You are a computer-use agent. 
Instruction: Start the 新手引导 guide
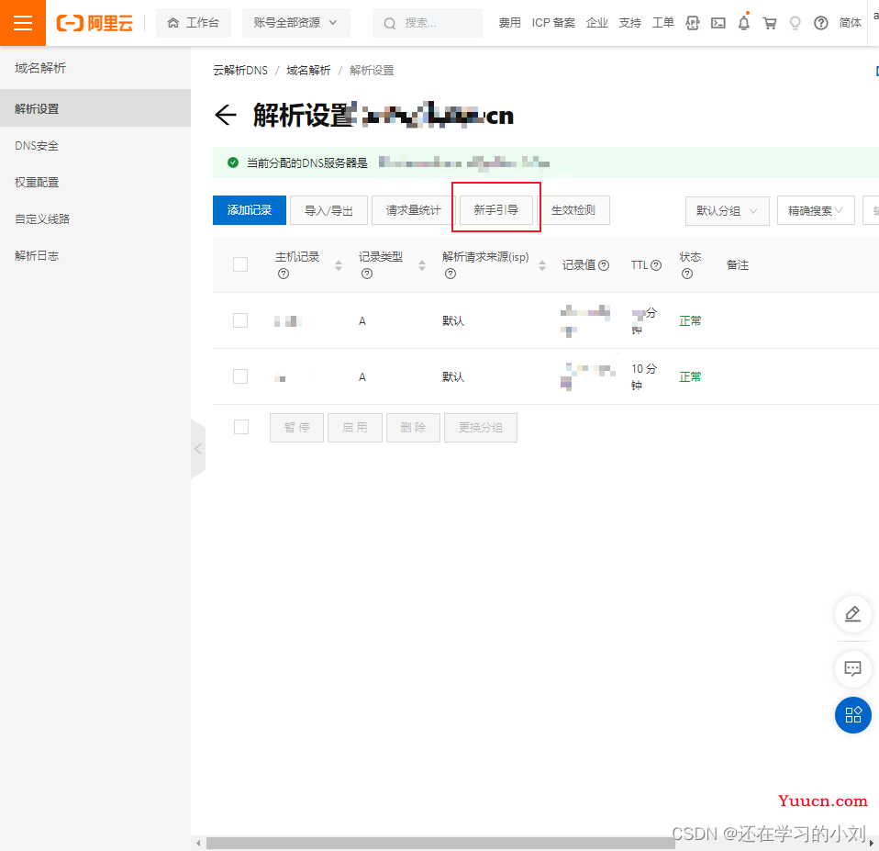pos(496,210)
